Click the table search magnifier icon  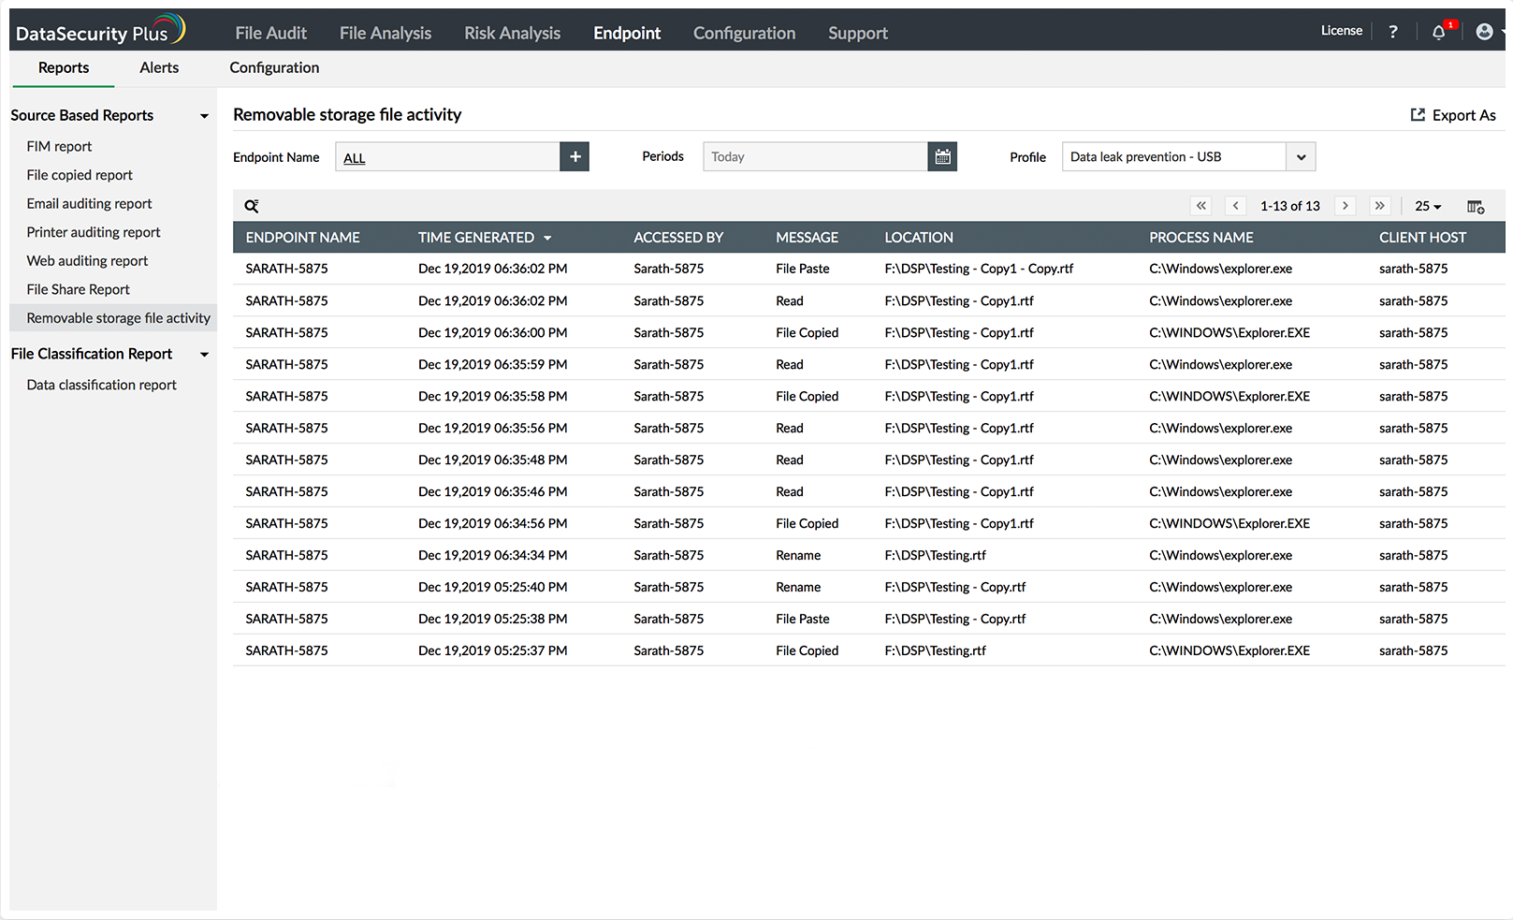click(x=251, y=206)
